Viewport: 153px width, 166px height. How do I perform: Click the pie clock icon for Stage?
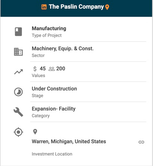[18, 92]
